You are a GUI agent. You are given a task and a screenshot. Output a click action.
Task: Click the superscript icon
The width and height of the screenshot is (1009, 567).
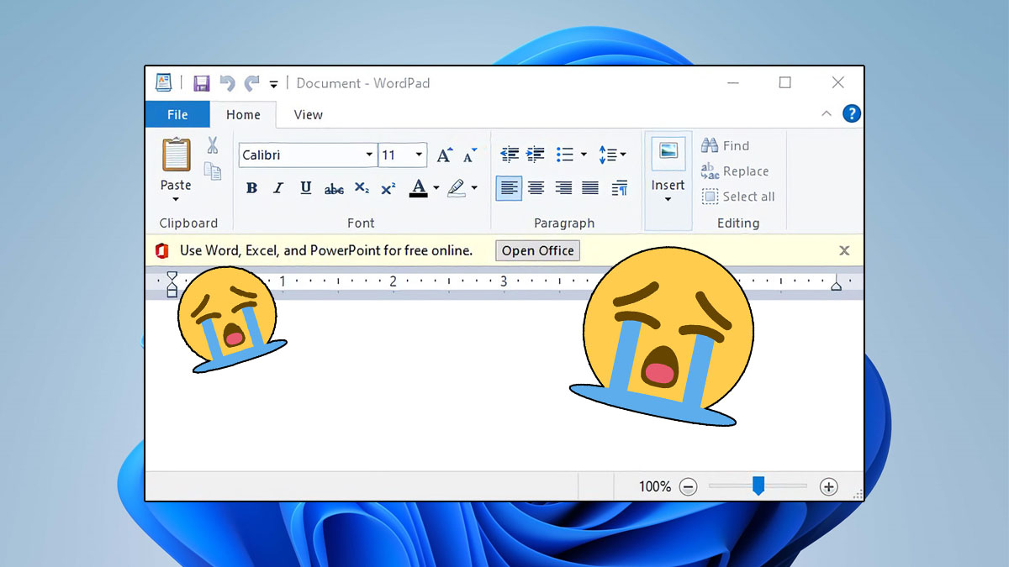[x=388, y=187]
